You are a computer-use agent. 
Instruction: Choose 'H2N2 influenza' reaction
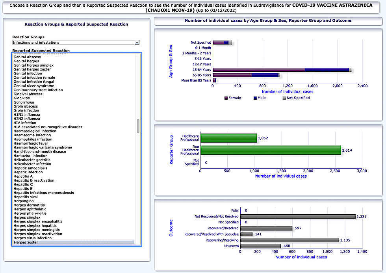pos(27,119)
